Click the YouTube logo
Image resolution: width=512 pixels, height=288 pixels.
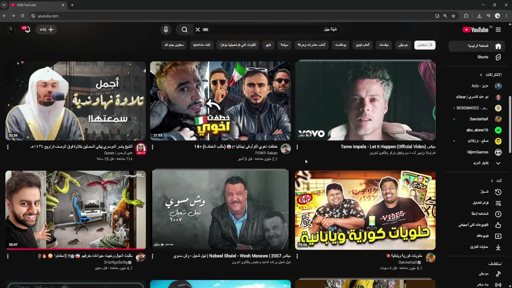point(476,30)
